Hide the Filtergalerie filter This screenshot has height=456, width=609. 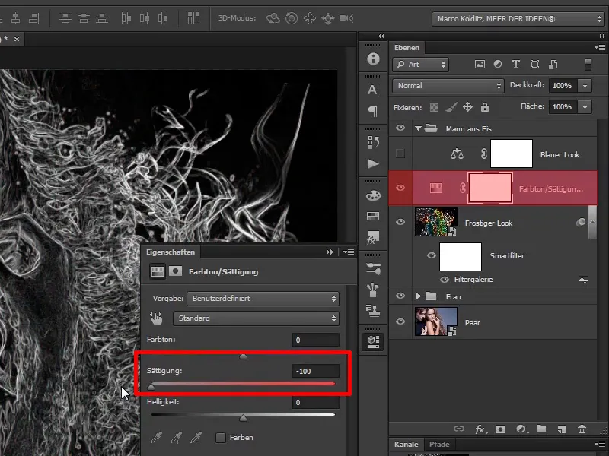coord(445,280)
